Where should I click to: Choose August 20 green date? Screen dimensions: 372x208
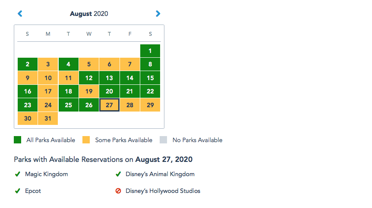click(x=109, y=91)
